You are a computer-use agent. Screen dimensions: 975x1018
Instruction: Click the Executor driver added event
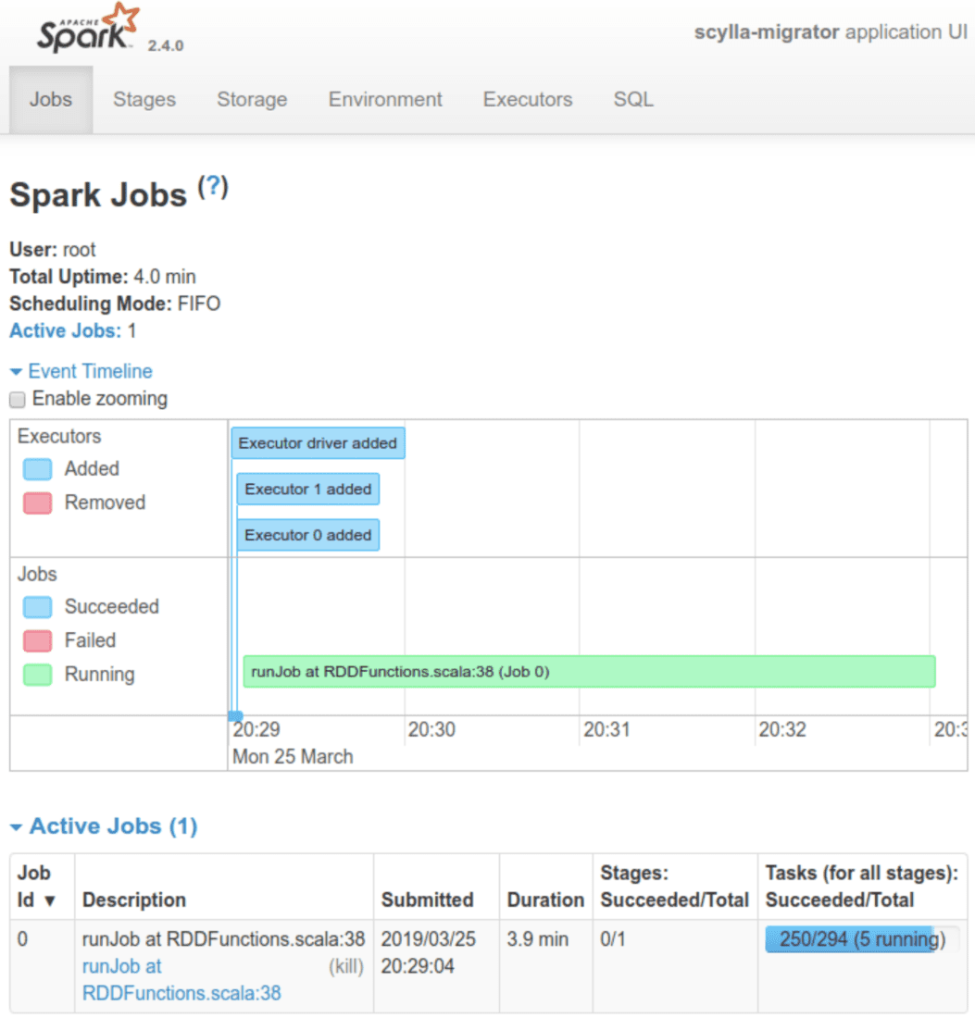coord(318,442)
